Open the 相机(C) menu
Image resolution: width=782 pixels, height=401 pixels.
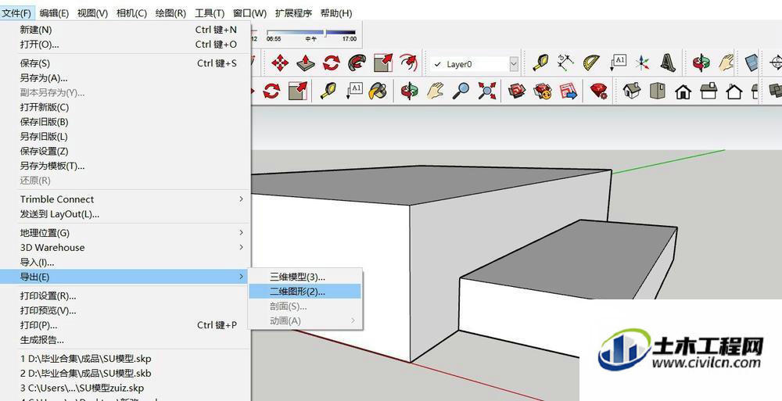point(131,13)
